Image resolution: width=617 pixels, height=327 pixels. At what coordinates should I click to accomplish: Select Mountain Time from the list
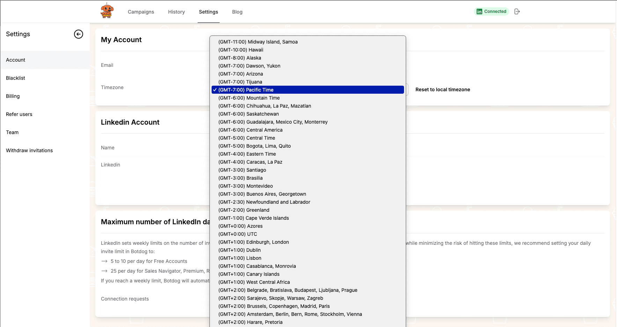249,98
